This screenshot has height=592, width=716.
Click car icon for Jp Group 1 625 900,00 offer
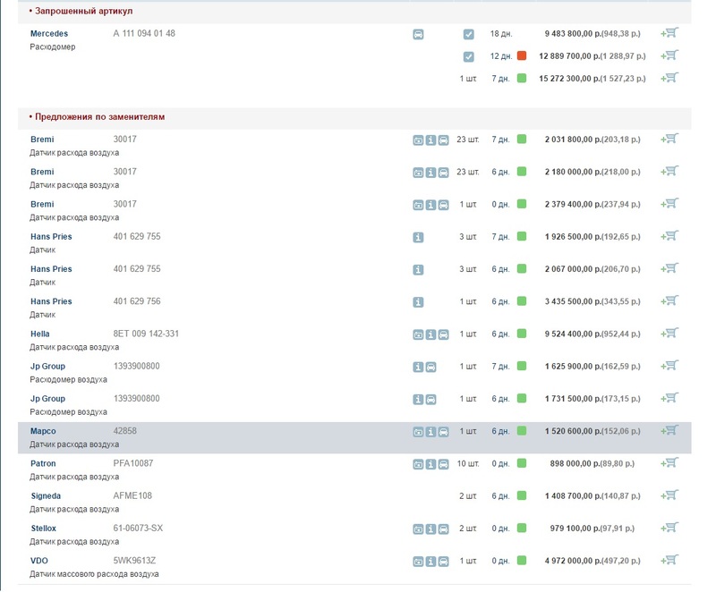point(430,367)
